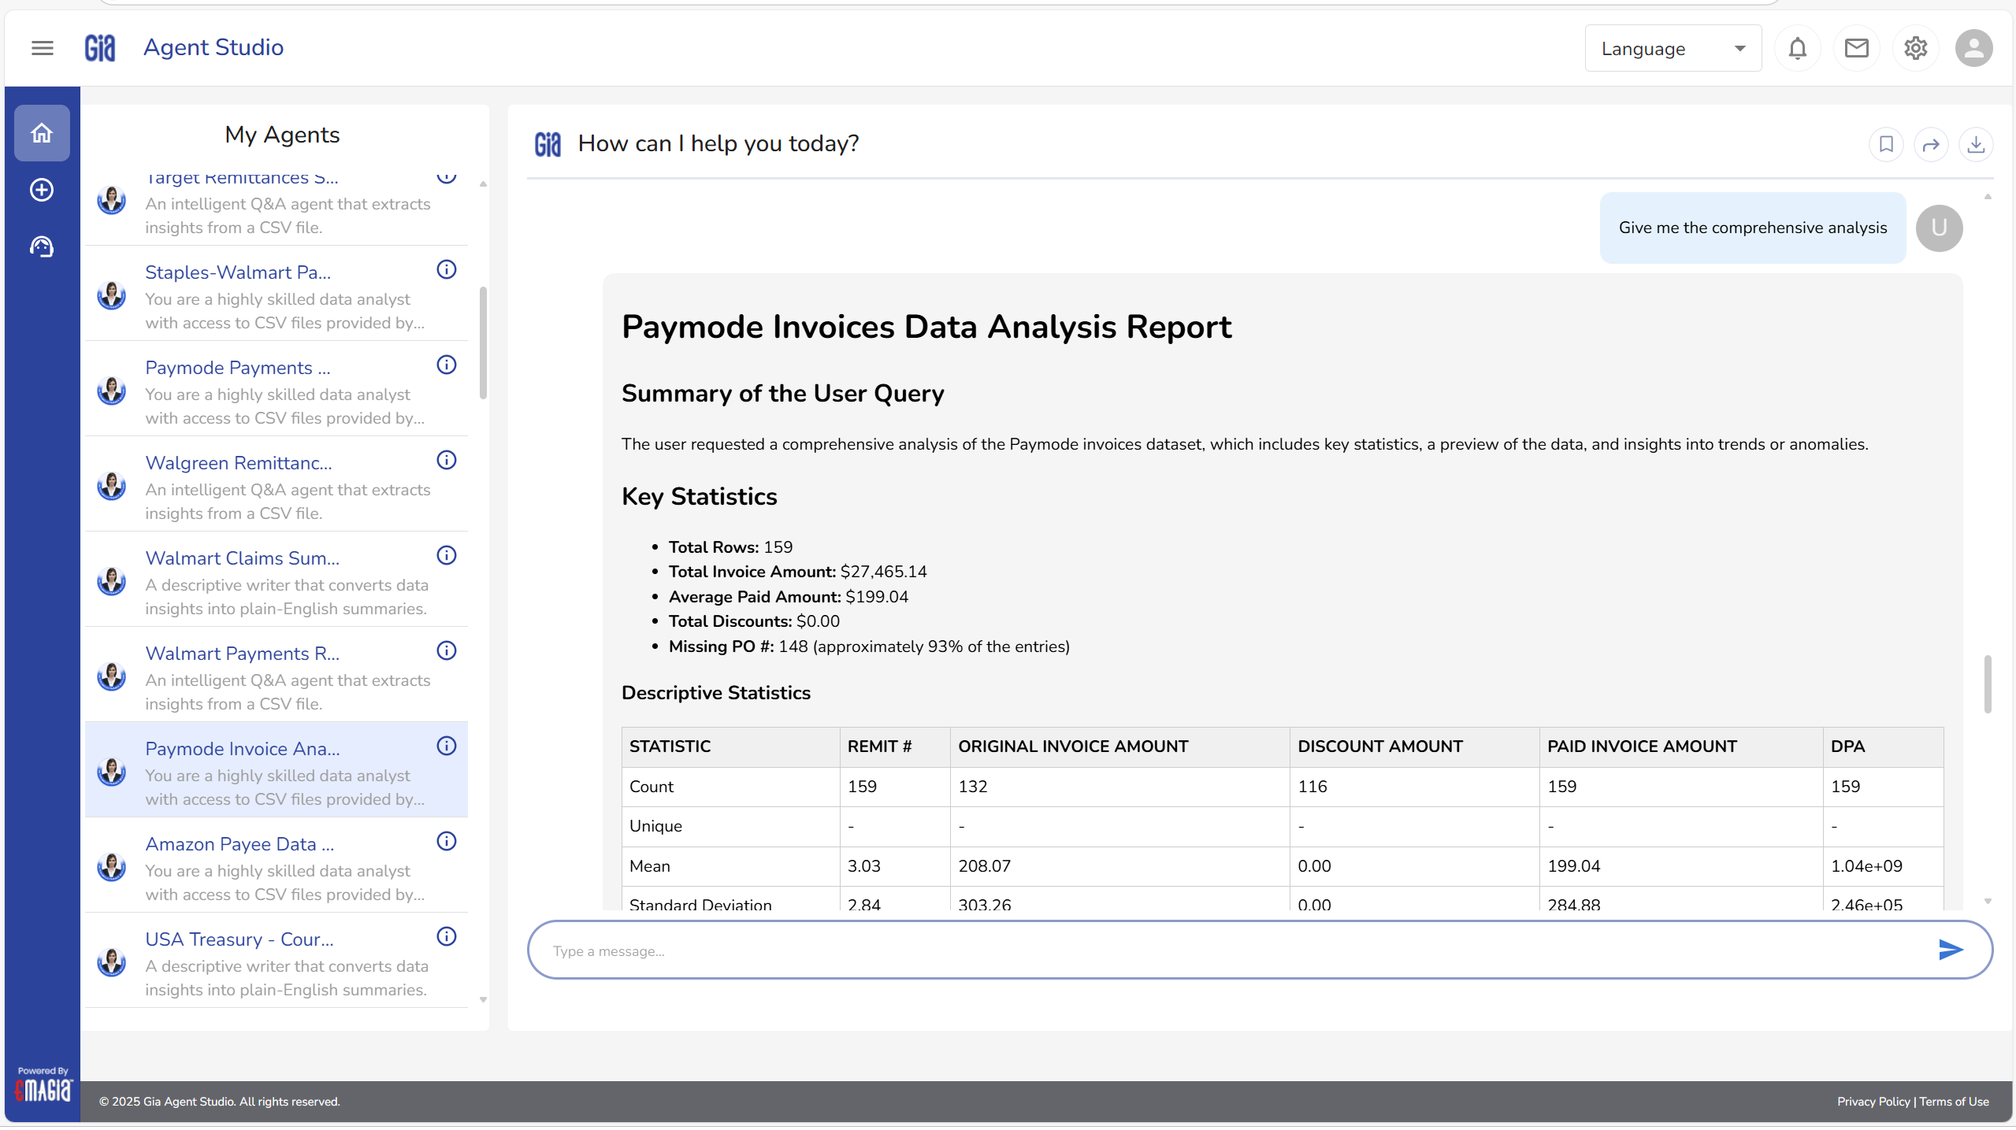Open the settings gear
Viewport: 2016px width, 1130px height.
1915,48
